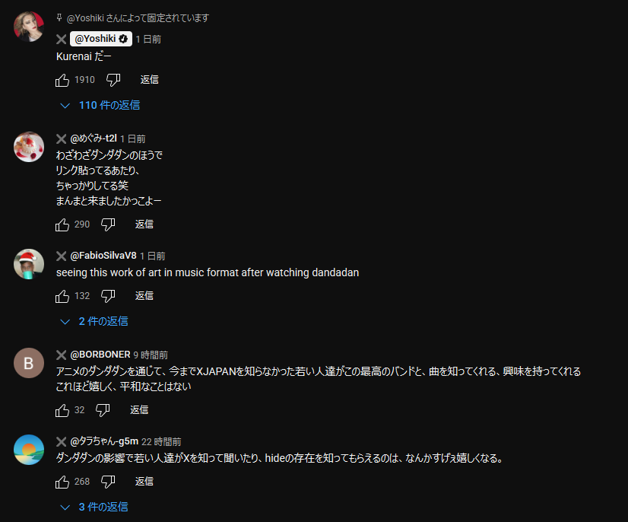Click the X icon beside @Yoshiki

(62, 40)
